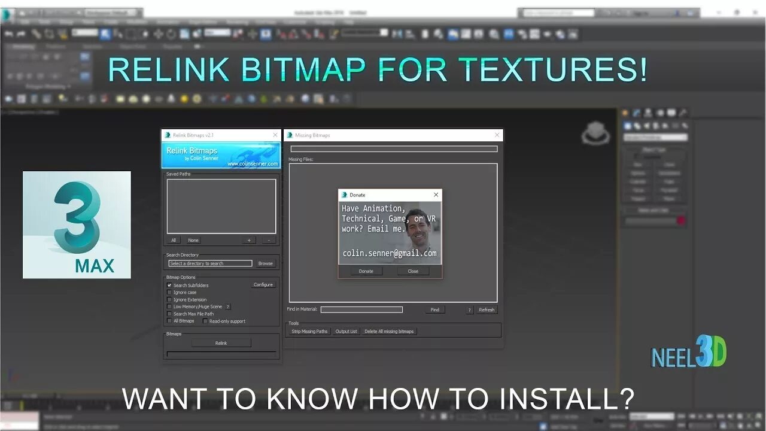
Task: Enable the Ignore Extension checkbox
Action: [169, 300]
